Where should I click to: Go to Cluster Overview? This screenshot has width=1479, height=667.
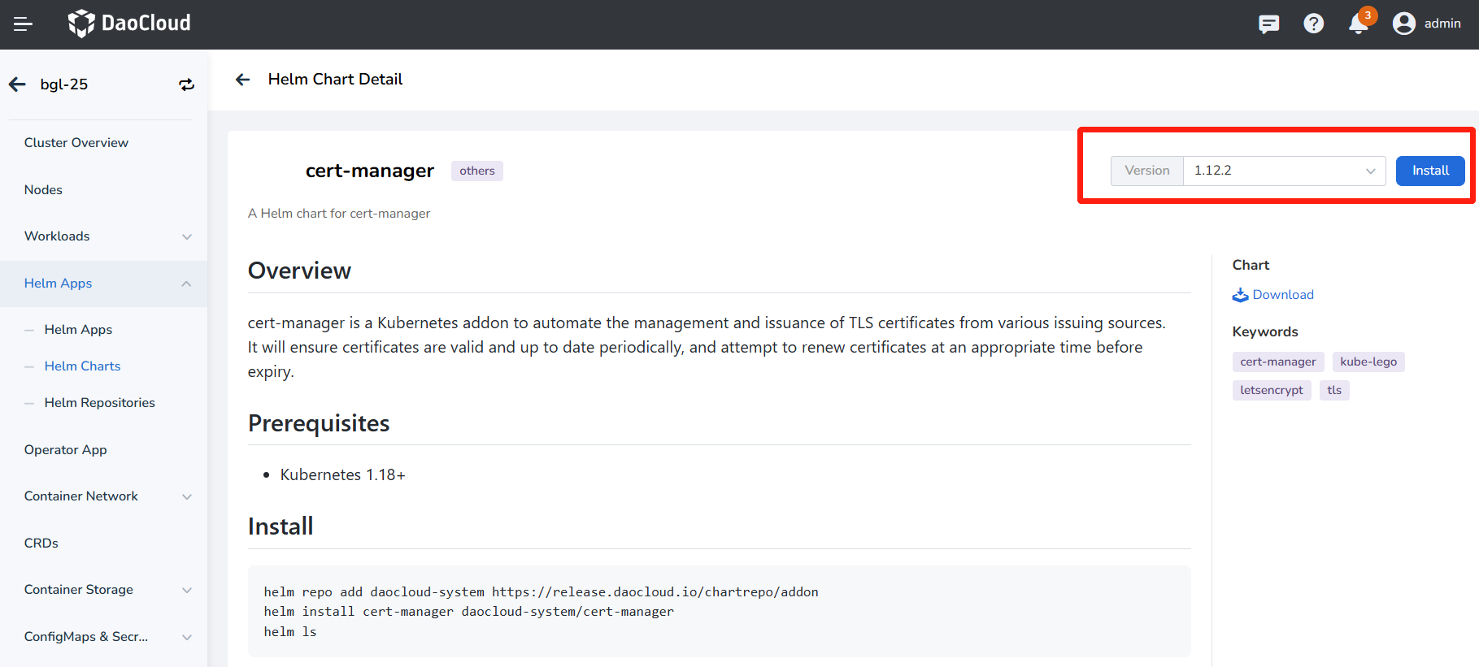[x=76, y=143]
